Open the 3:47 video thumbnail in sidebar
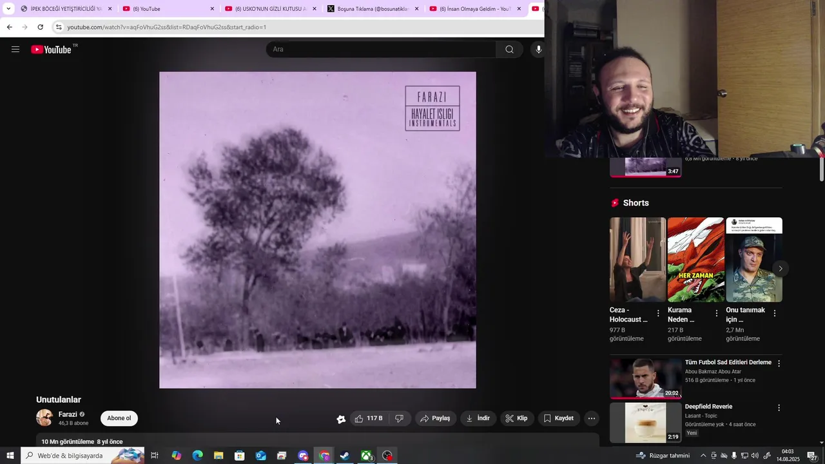This screenshot has width=825, height=464. [646, 167]
